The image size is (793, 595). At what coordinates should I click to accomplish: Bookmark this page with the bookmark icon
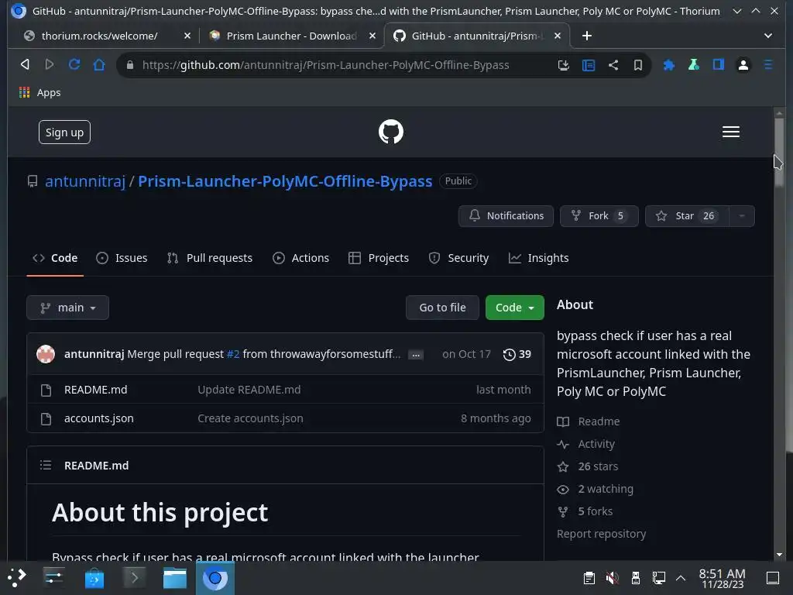click(x=638, y=65)
